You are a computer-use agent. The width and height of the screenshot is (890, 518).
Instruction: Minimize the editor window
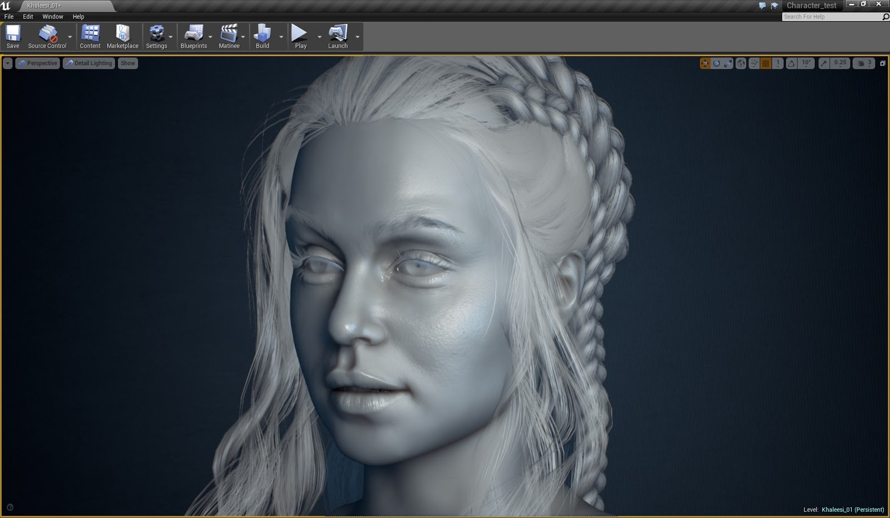[x=851, y=4]
